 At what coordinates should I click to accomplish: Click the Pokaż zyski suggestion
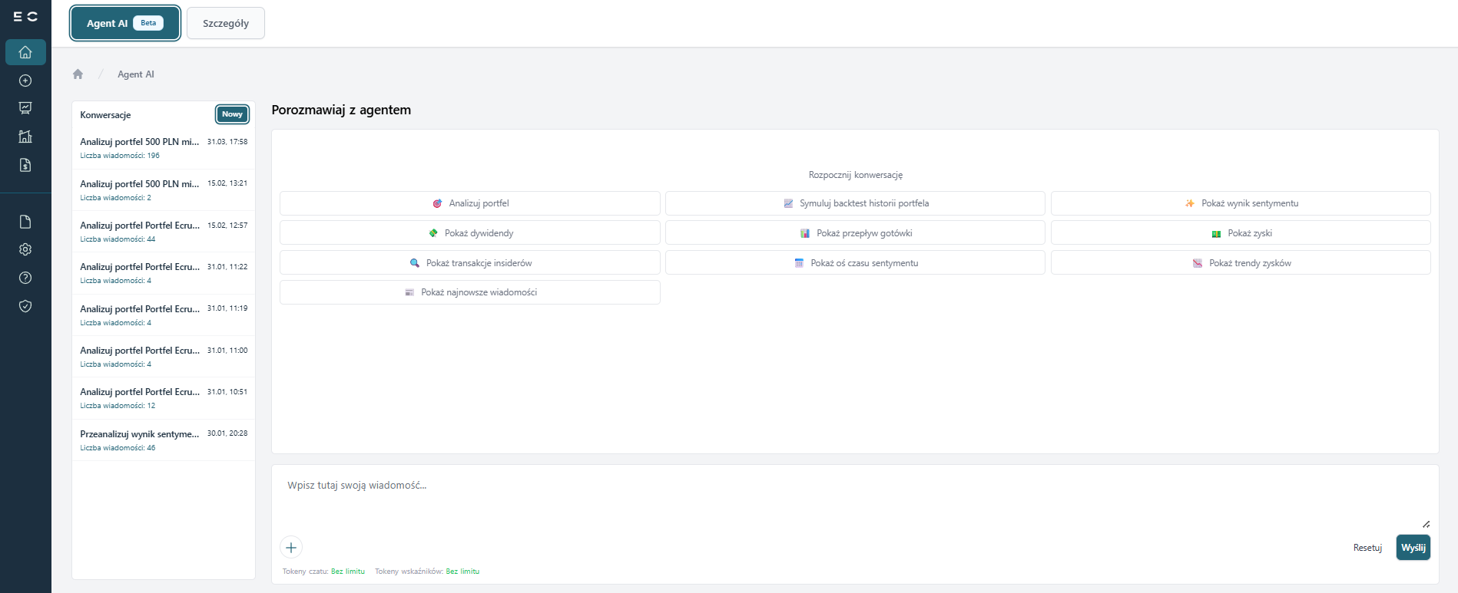(1241, 233)
